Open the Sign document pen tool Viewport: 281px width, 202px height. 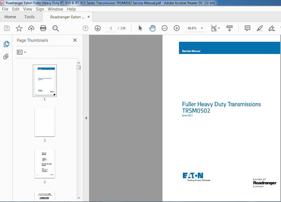[272, 28]
